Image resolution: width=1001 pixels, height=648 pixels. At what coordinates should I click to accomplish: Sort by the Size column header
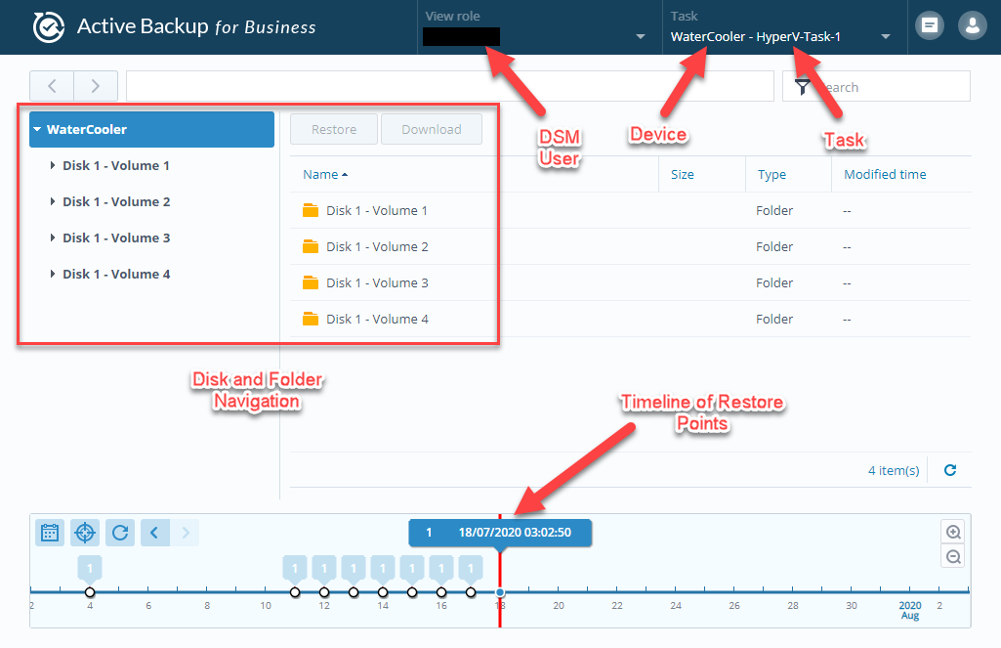click(682, 174)
